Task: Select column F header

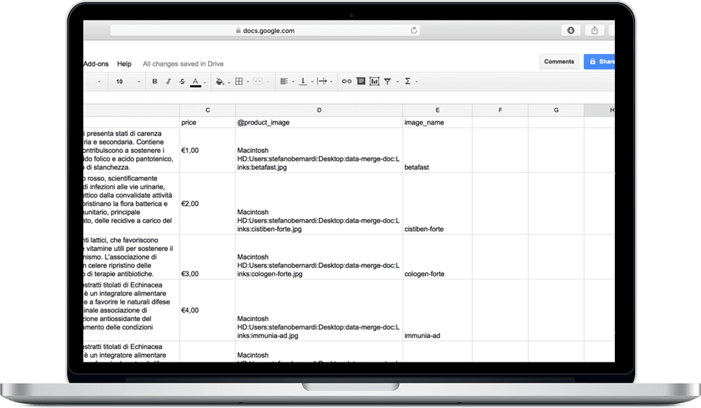Action: click(500, 110)
